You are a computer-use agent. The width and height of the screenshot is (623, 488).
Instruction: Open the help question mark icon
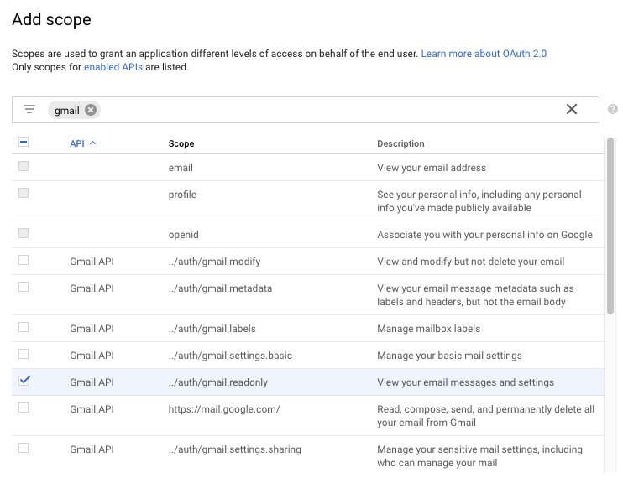[613, 109]
